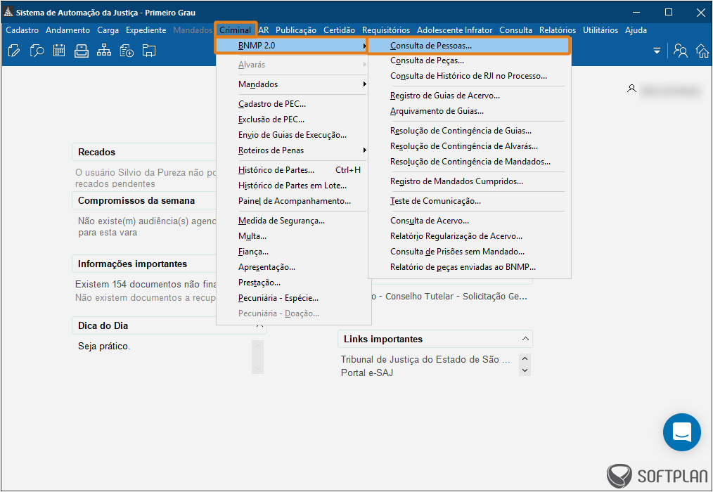Image resolution: width=713 pixels, height=492 pixels.
Task: Open the Publicação menu
Action: click(296, 30)
